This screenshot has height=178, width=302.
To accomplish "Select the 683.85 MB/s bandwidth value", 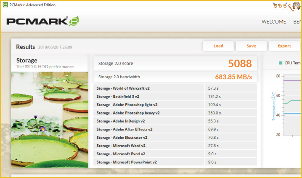I will coord(233,77).
